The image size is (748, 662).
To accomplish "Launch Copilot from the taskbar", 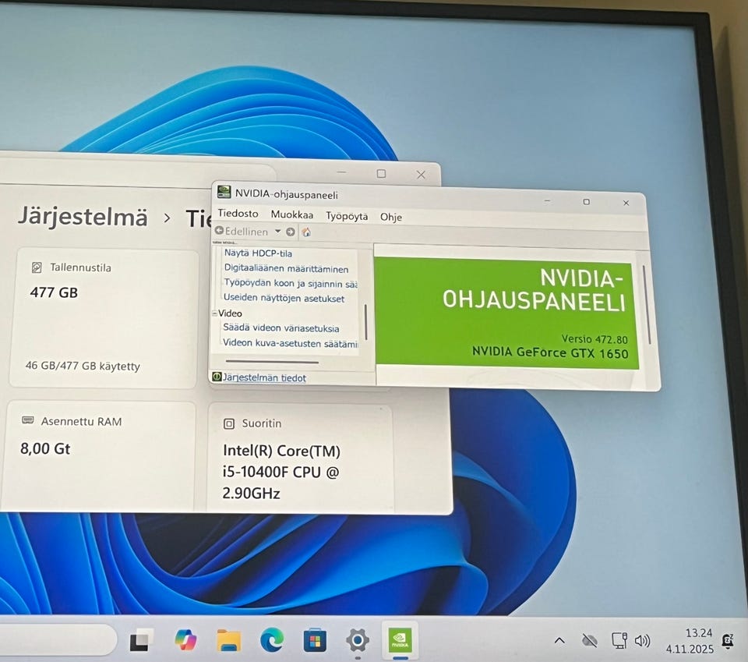I will point(185,640).
